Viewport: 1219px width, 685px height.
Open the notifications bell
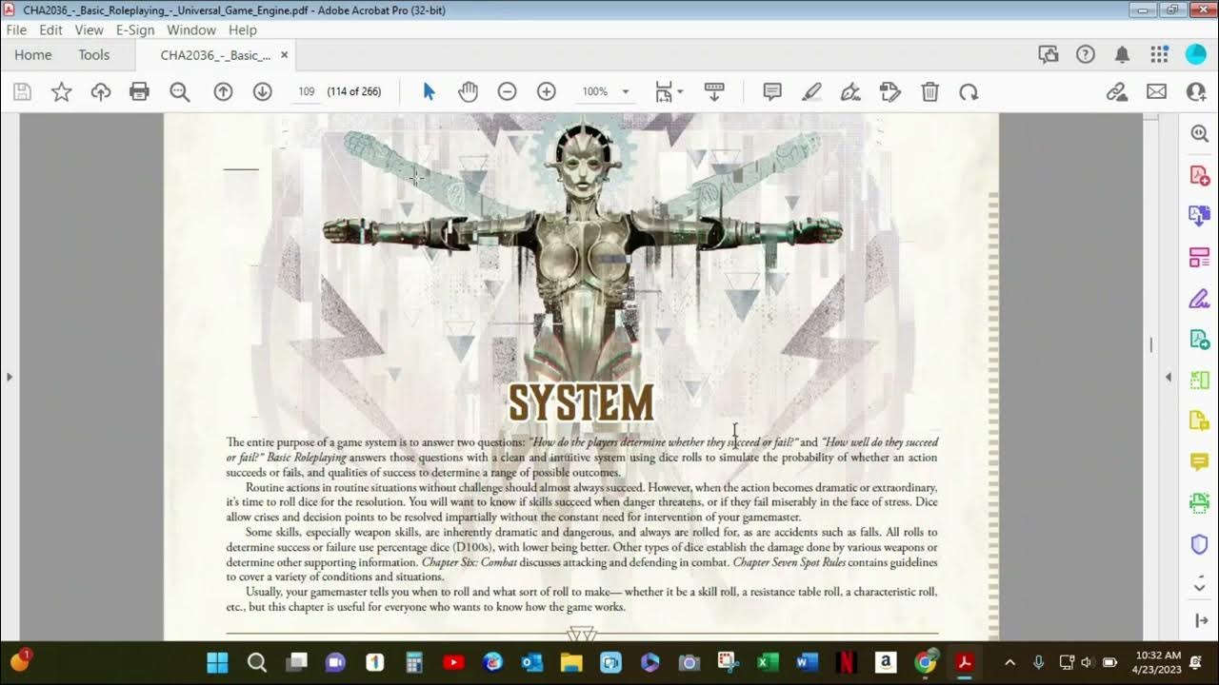(x=1122, y=54)
